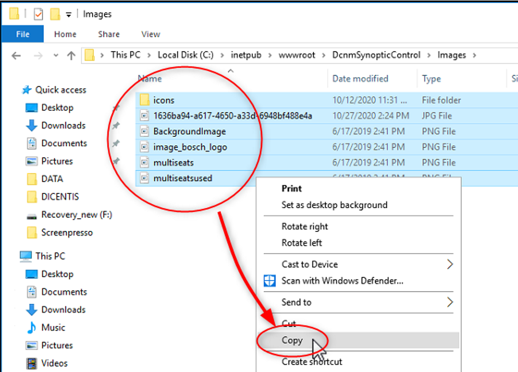
Task: Open Music library icon in sidebar
Action: point(32,328)
